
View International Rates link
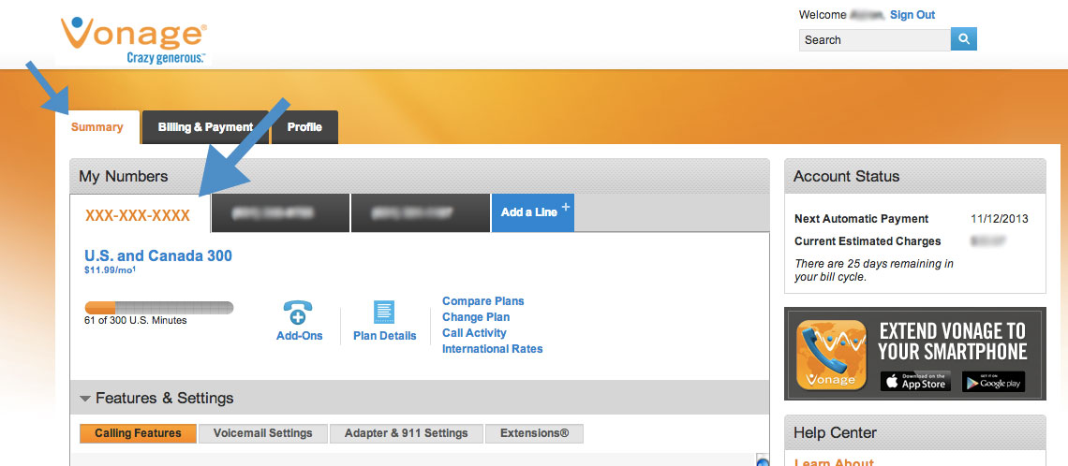click(x=493, y=349)
